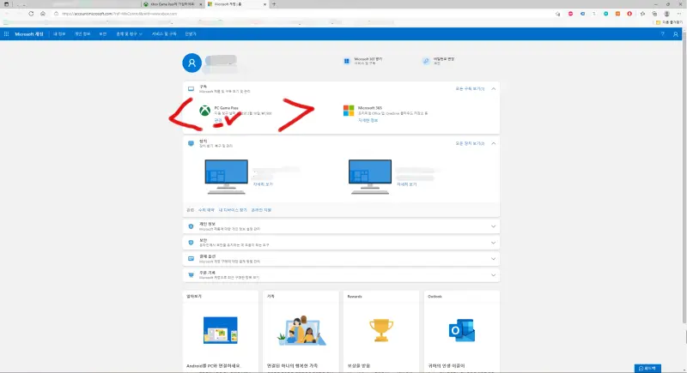The height and width of the screenshot is (373, 687).
Task: Click the Outlook logo card image
Action: [462, 330]
